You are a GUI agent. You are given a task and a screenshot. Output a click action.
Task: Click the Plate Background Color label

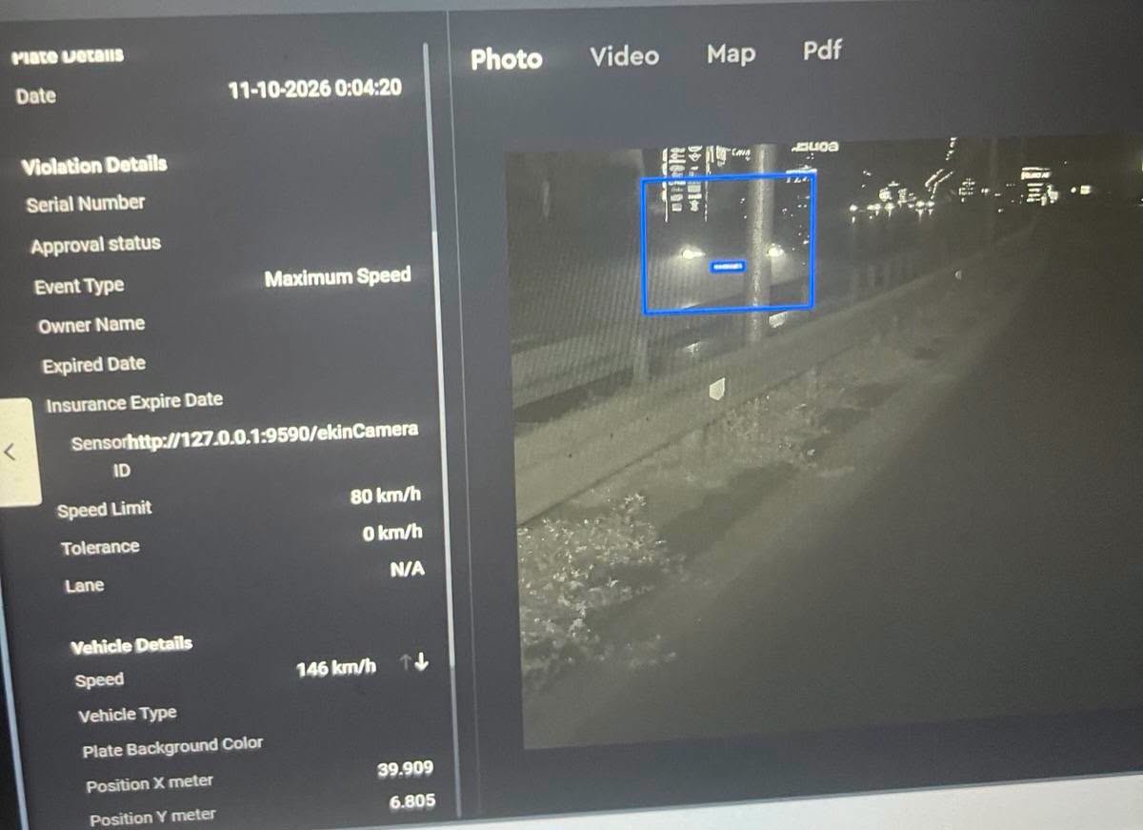[x=172, y=747]
